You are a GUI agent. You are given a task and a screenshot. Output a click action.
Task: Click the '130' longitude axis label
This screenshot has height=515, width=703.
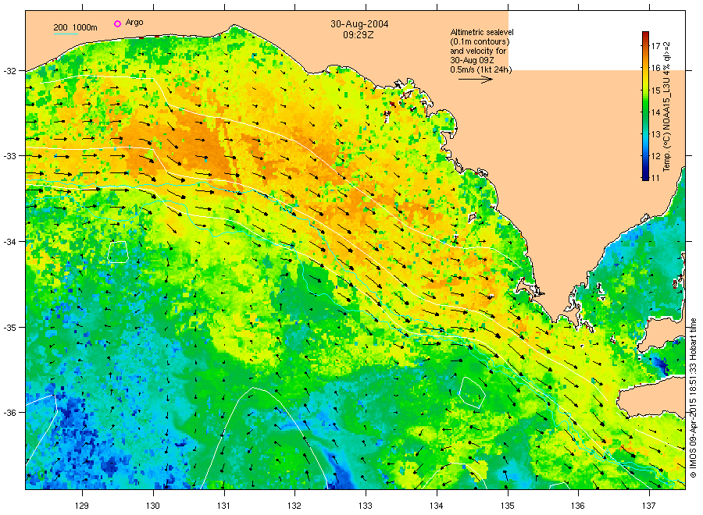point(153,506)
